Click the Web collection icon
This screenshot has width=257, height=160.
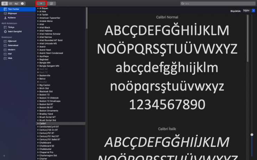tap(5, 58)
